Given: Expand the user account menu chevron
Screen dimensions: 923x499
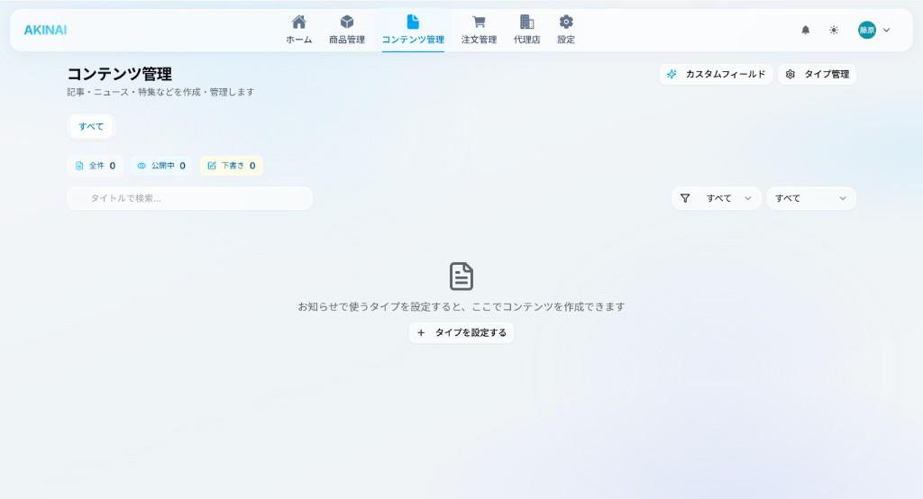Looking at the screenshot, I should pos(887,30).
